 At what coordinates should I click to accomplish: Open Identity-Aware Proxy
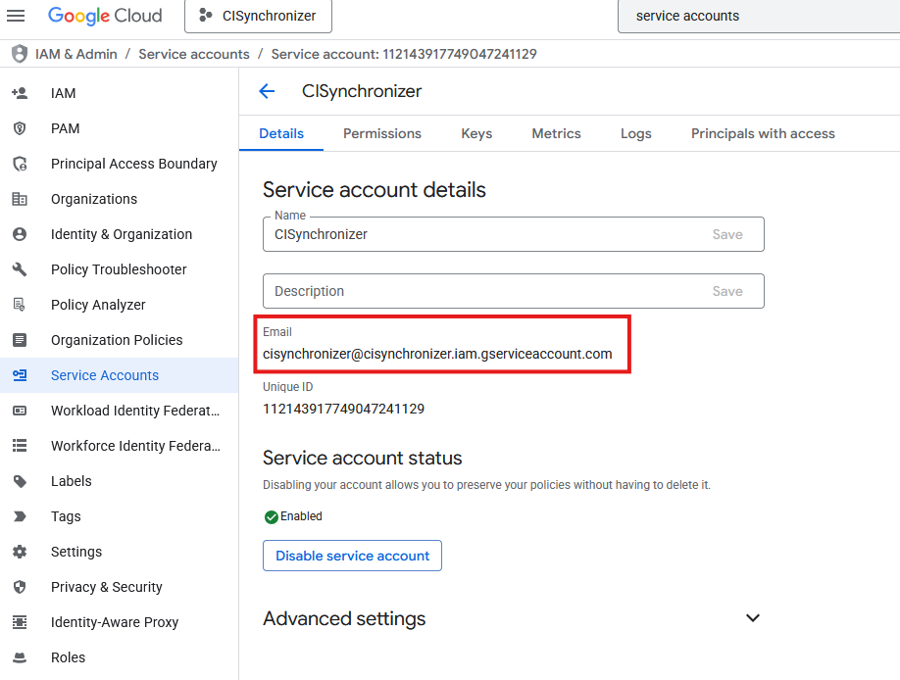click(x=115, y=622)
